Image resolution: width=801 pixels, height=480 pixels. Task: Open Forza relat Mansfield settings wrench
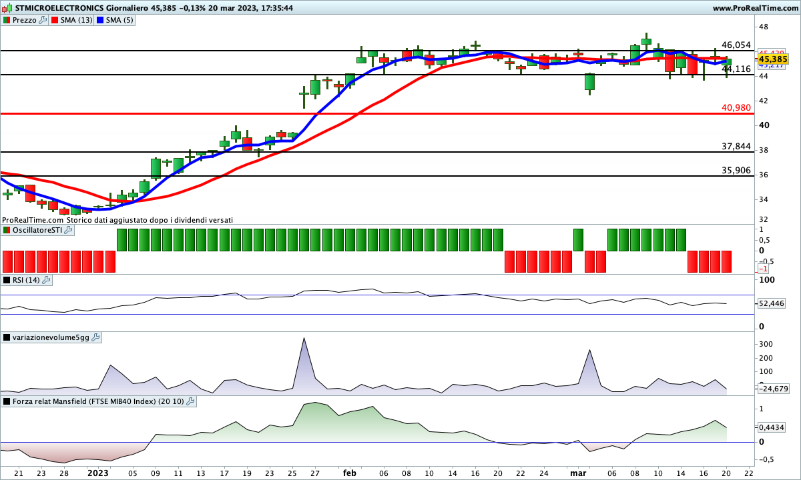[190, 401]
